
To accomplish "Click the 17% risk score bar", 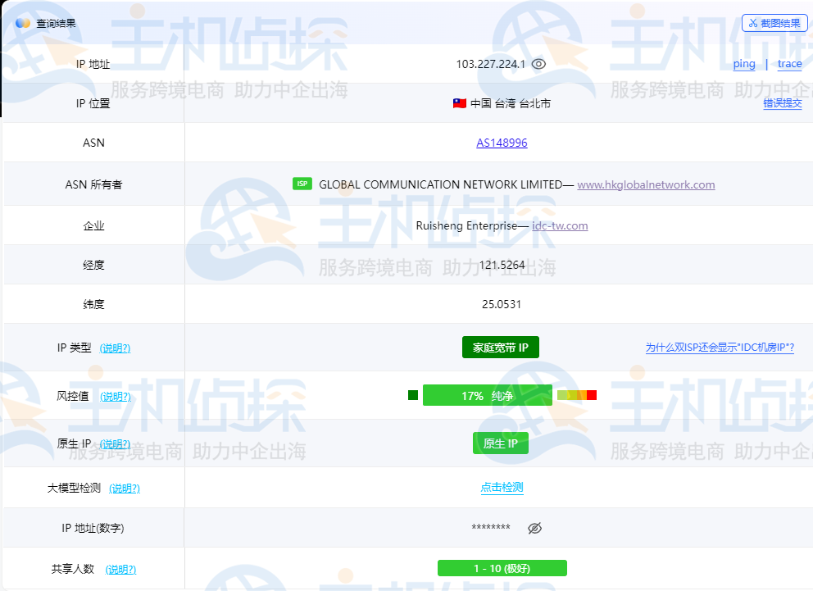I will coord(487,396).
